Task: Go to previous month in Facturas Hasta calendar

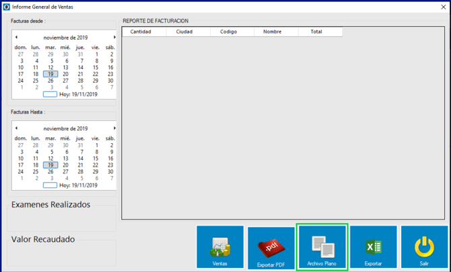Action: coord(16,128)
